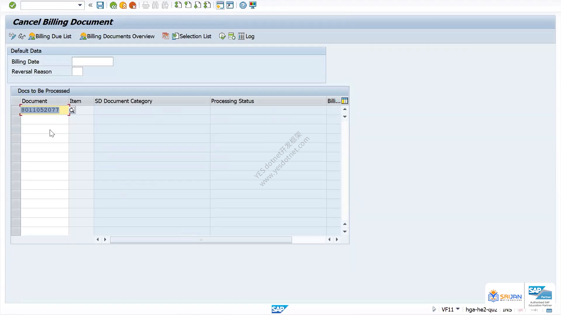Open Help via the question mark icon
Screen dimensions: 561x315
click(243, 5)
